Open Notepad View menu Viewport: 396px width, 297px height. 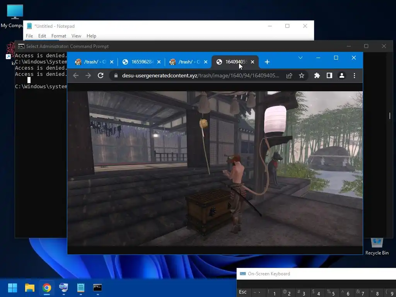pyautogui.click(x=76, y=36)
